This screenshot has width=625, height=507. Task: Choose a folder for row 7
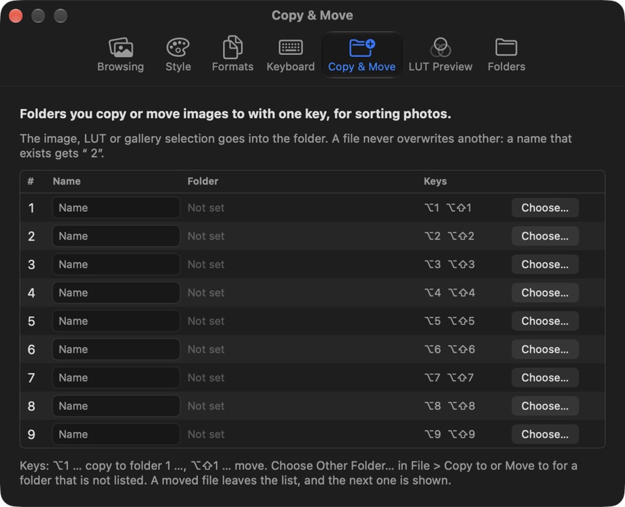point(545,377)
